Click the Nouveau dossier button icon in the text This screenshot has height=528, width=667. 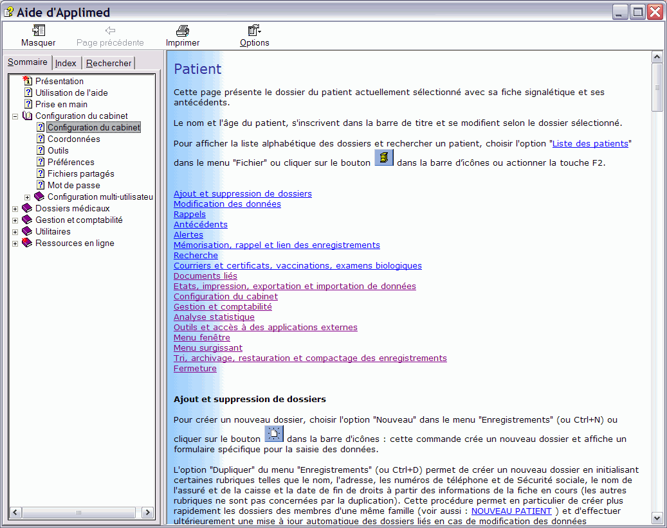(x=274, y=434)
